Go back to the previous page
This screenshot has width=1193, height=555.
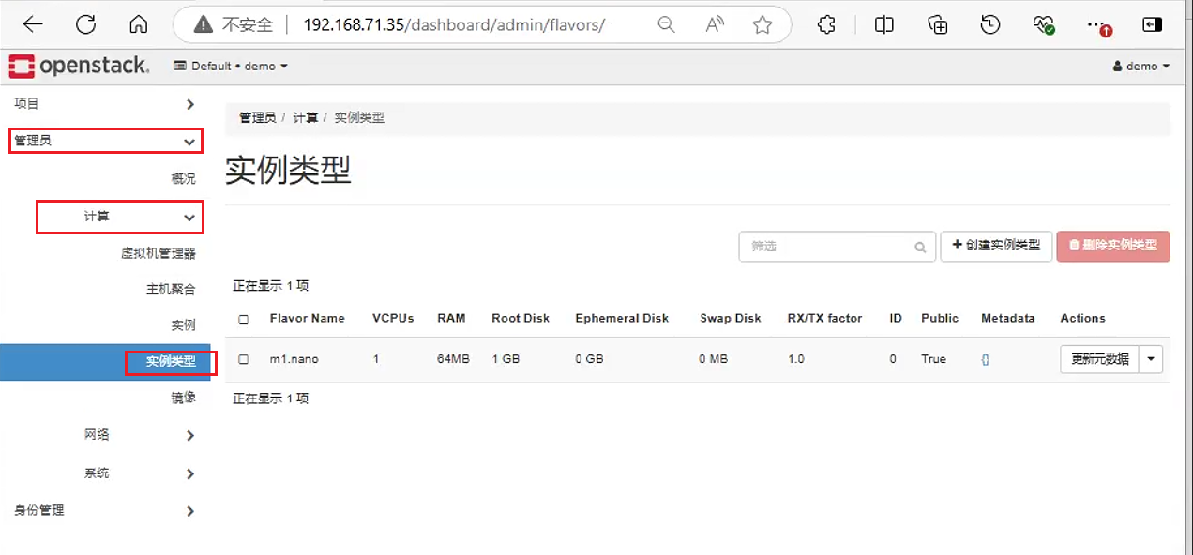[33, 25]
